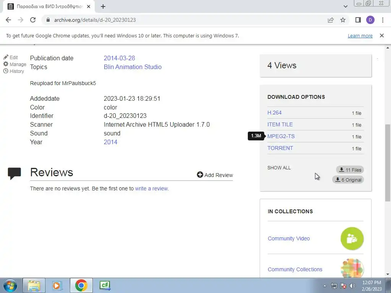Image resolution: width=391 pixels, height=293 pixels.
Task: Bookmark this page with star icon
Action: coord(343,20)
